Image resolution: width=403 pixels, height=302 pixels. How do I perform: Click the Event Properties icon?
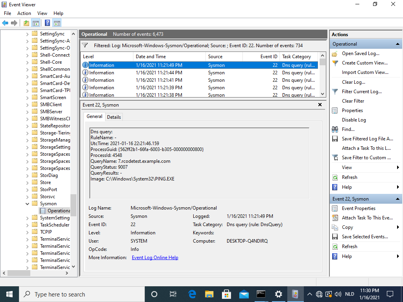(335, 208)
